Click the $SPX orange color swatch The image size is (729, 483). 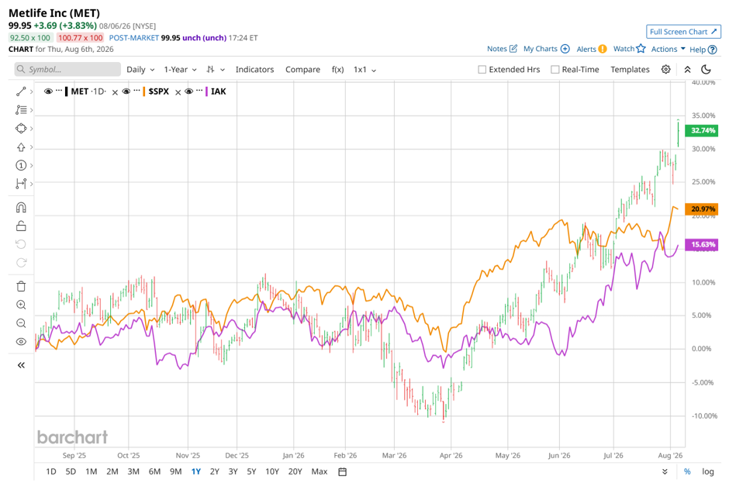click(x=144, y=91)
